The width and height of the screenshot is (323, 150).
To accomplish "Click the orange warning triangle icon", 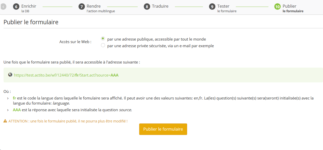I will tap(5, 121).
